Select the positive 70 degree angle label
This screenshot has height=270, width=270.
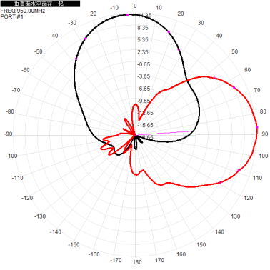point(257,90)
